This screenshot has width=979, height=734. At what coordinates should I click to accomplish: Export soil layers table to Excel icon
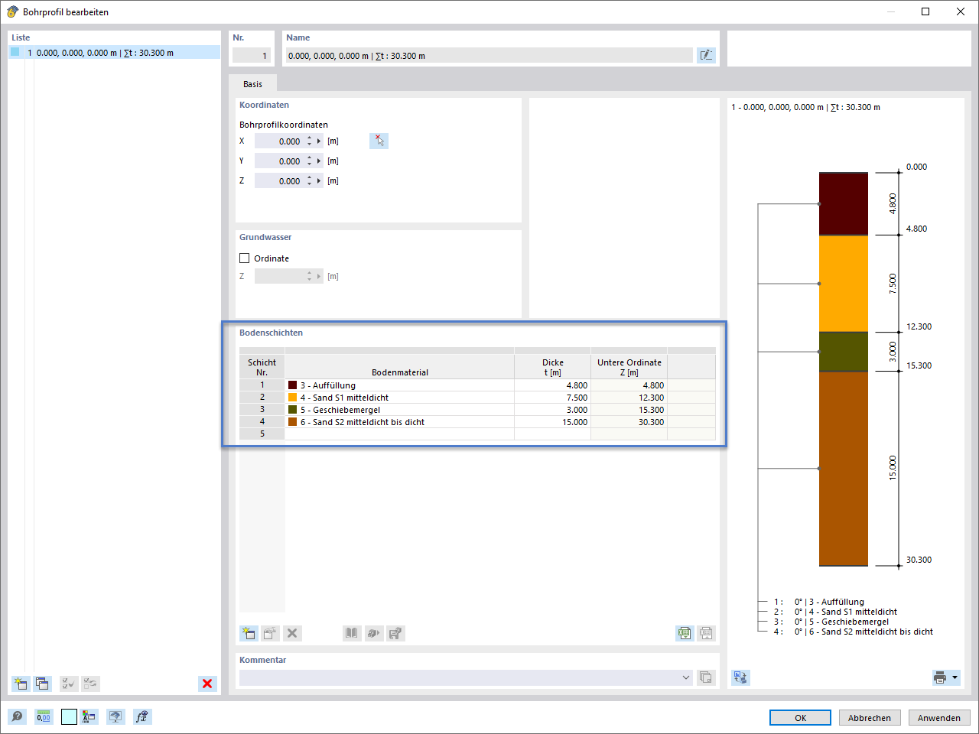[x=685, y=633]
